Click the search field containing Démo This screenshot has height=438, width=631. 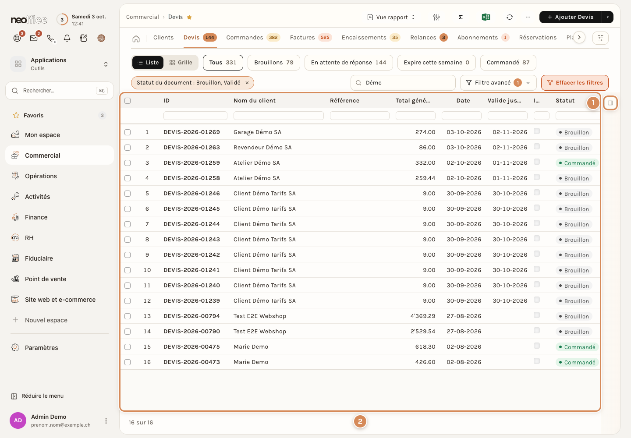point(403,83)
